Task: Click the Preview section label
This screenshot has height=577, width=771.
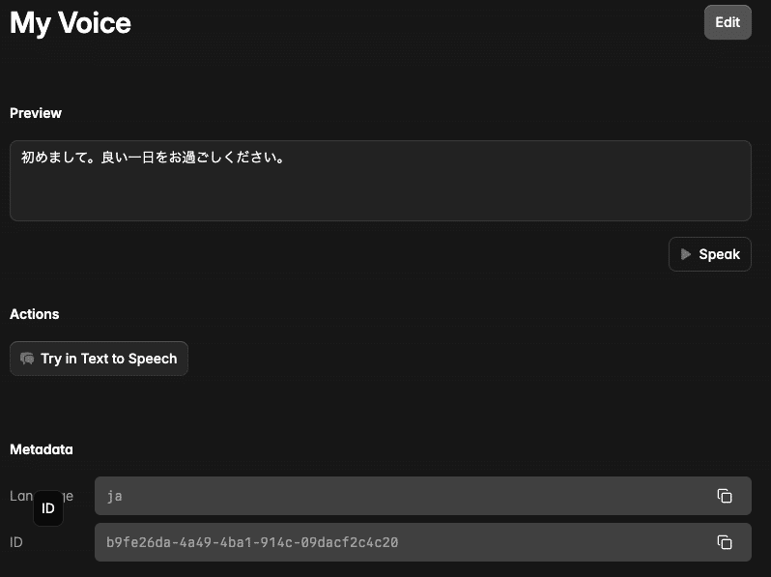Action: (x=36, y=113)
